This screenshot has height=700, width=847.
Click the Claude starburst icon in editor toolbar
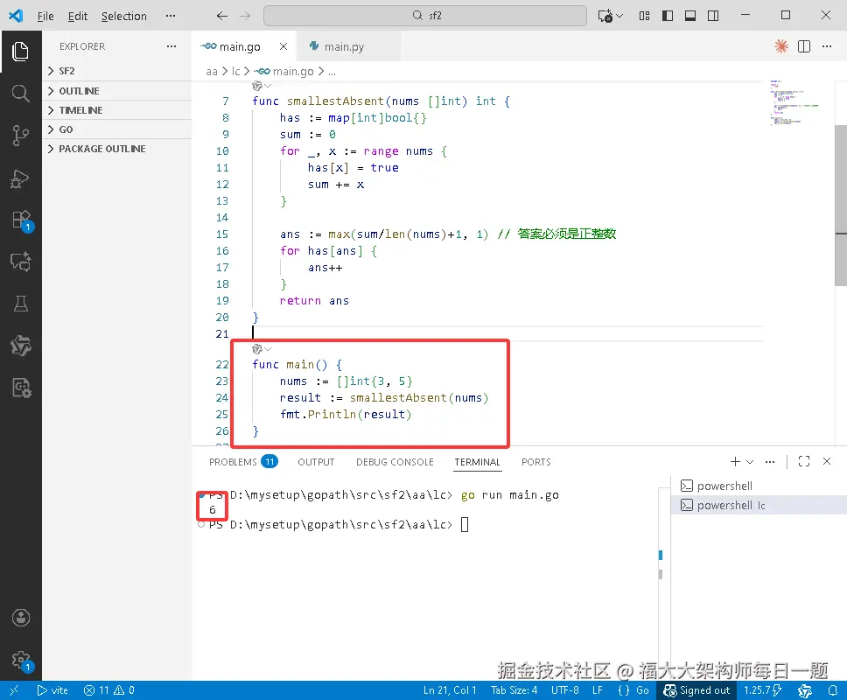tap(781, 46)
